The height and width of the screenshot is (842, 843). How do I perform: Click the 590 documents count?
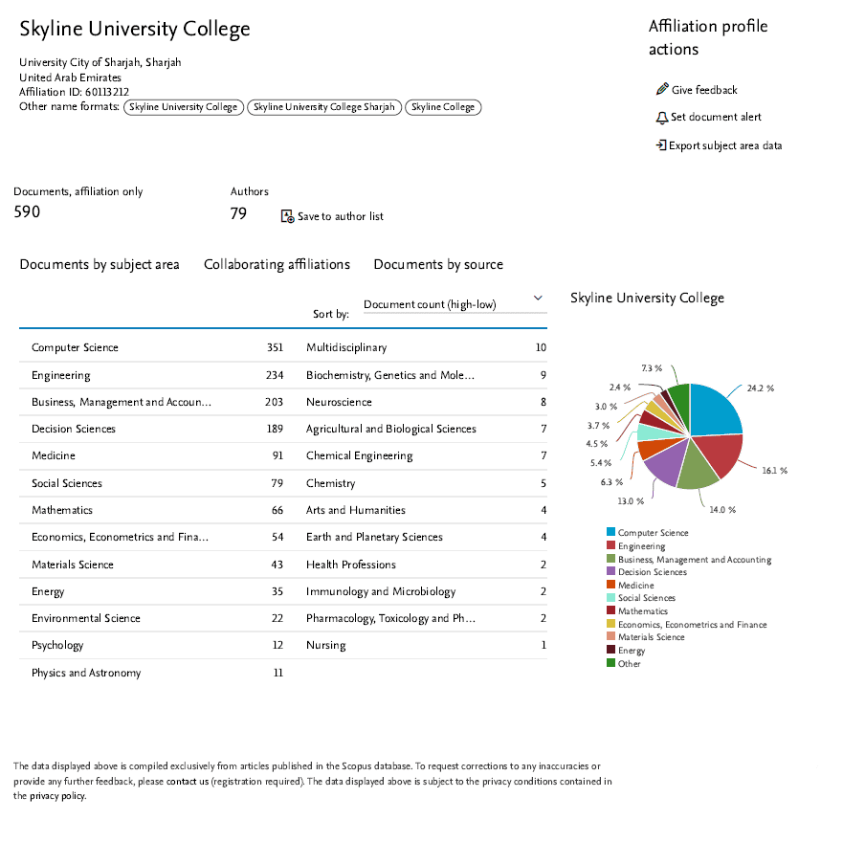click(x=27, y=211)
